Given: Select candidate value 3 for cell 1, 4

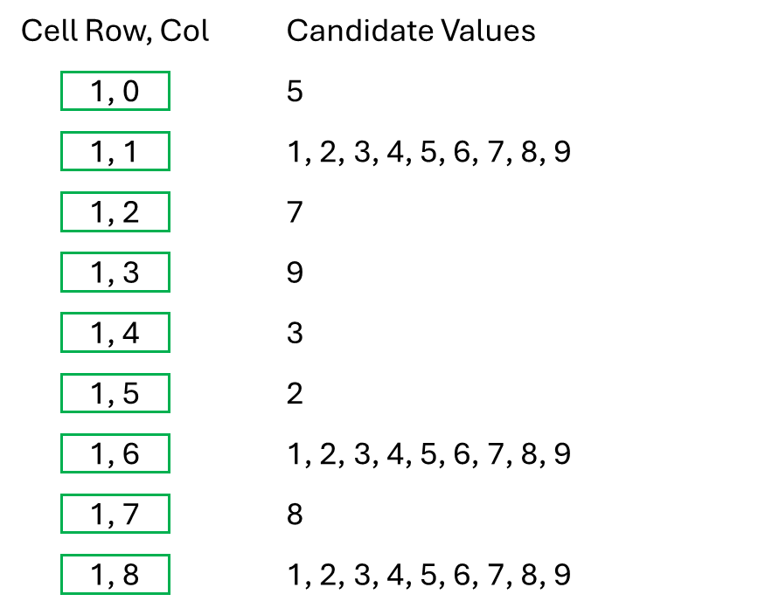Looking at the screenshot, I should pos(295,333).
